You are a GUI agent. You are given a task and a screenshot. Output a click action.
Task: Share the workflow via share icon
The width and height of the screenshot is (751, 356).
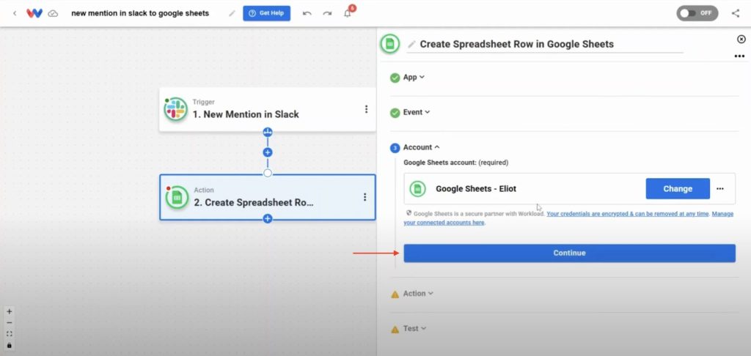click(736, 13)
